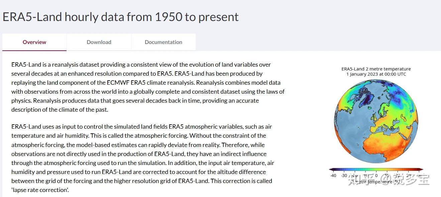Click the first paragraph starting 'ERA5-Land is a reanalysis'
This screenshot has width=441, height=197.
pyautogui.click(x=147, y=87)
